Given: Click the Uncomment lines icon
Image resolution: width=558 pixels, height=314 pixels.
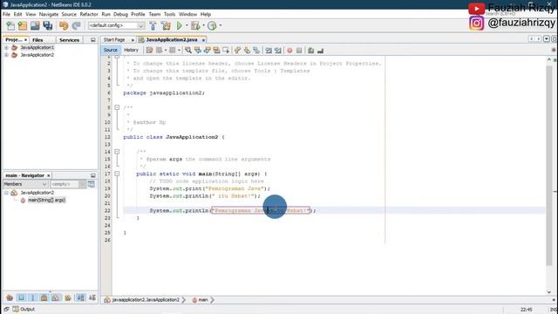Looking at the screenshot, I should (x=320, y=51).
